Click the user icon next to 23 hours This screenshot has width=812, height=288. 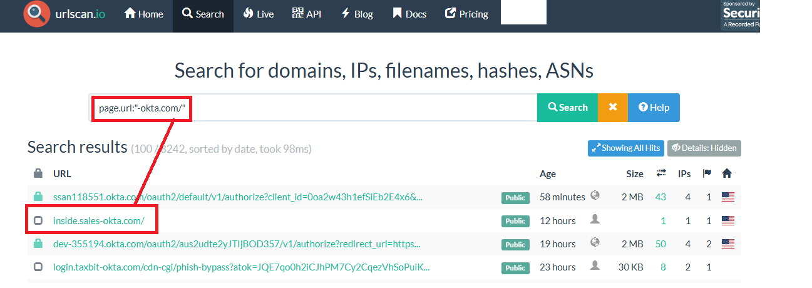[595, 265]
